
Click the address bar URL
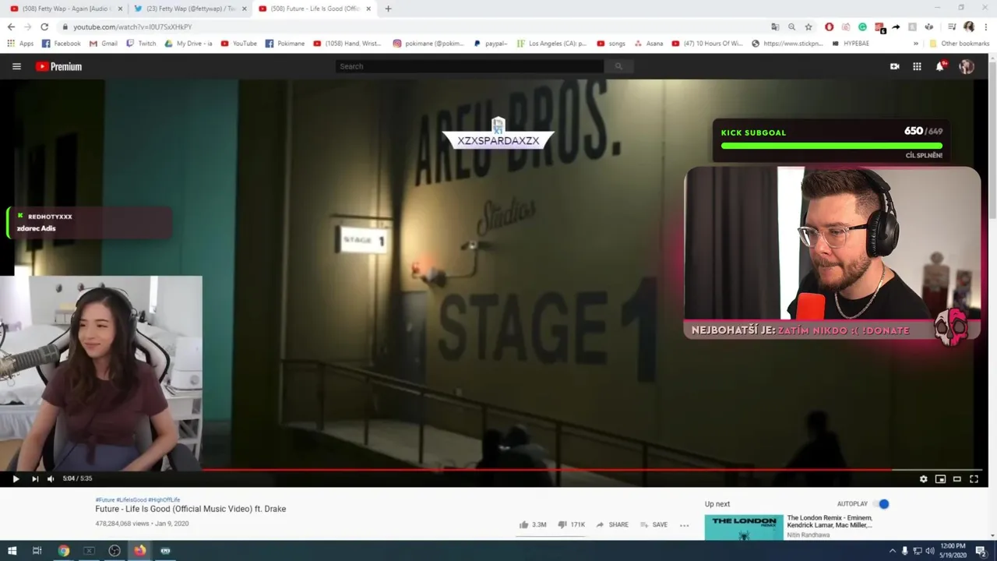132,26
